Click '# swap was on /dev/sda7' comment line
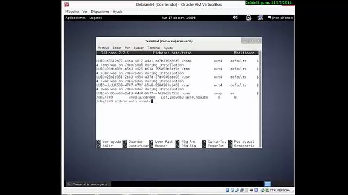 [140, 89]
